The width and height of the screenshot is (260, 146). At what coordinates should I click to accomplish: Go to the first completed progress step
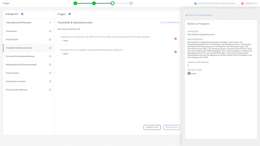[x=75, y=3]
